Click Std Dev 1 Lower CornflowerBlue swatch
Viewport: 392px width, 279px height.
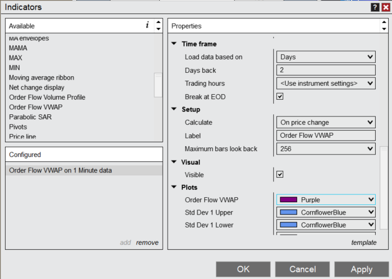point(288,225)
